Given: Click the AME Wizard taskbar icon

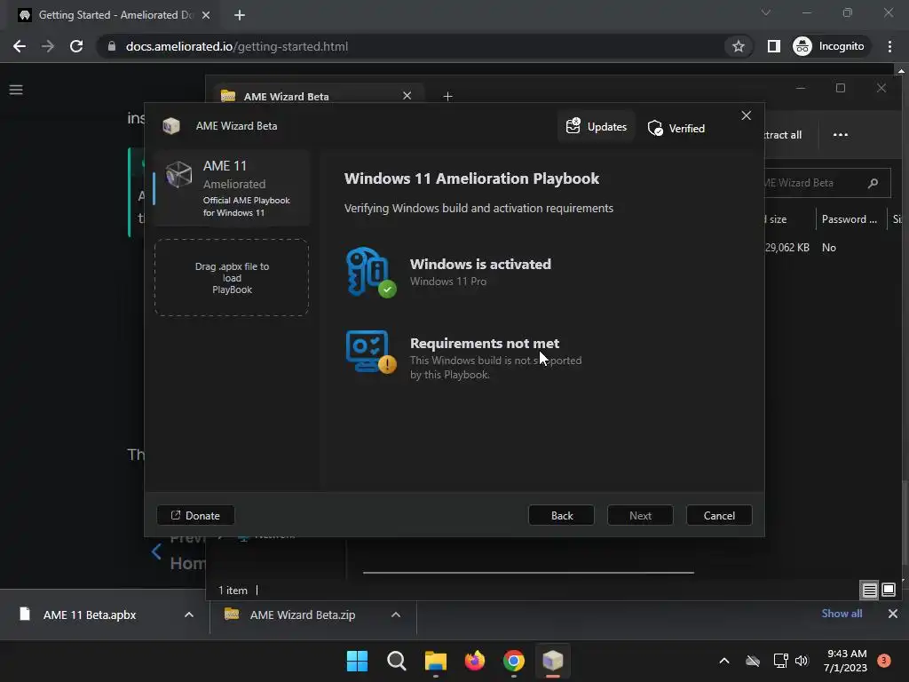Looking at the screenshot, I should 552,661.
